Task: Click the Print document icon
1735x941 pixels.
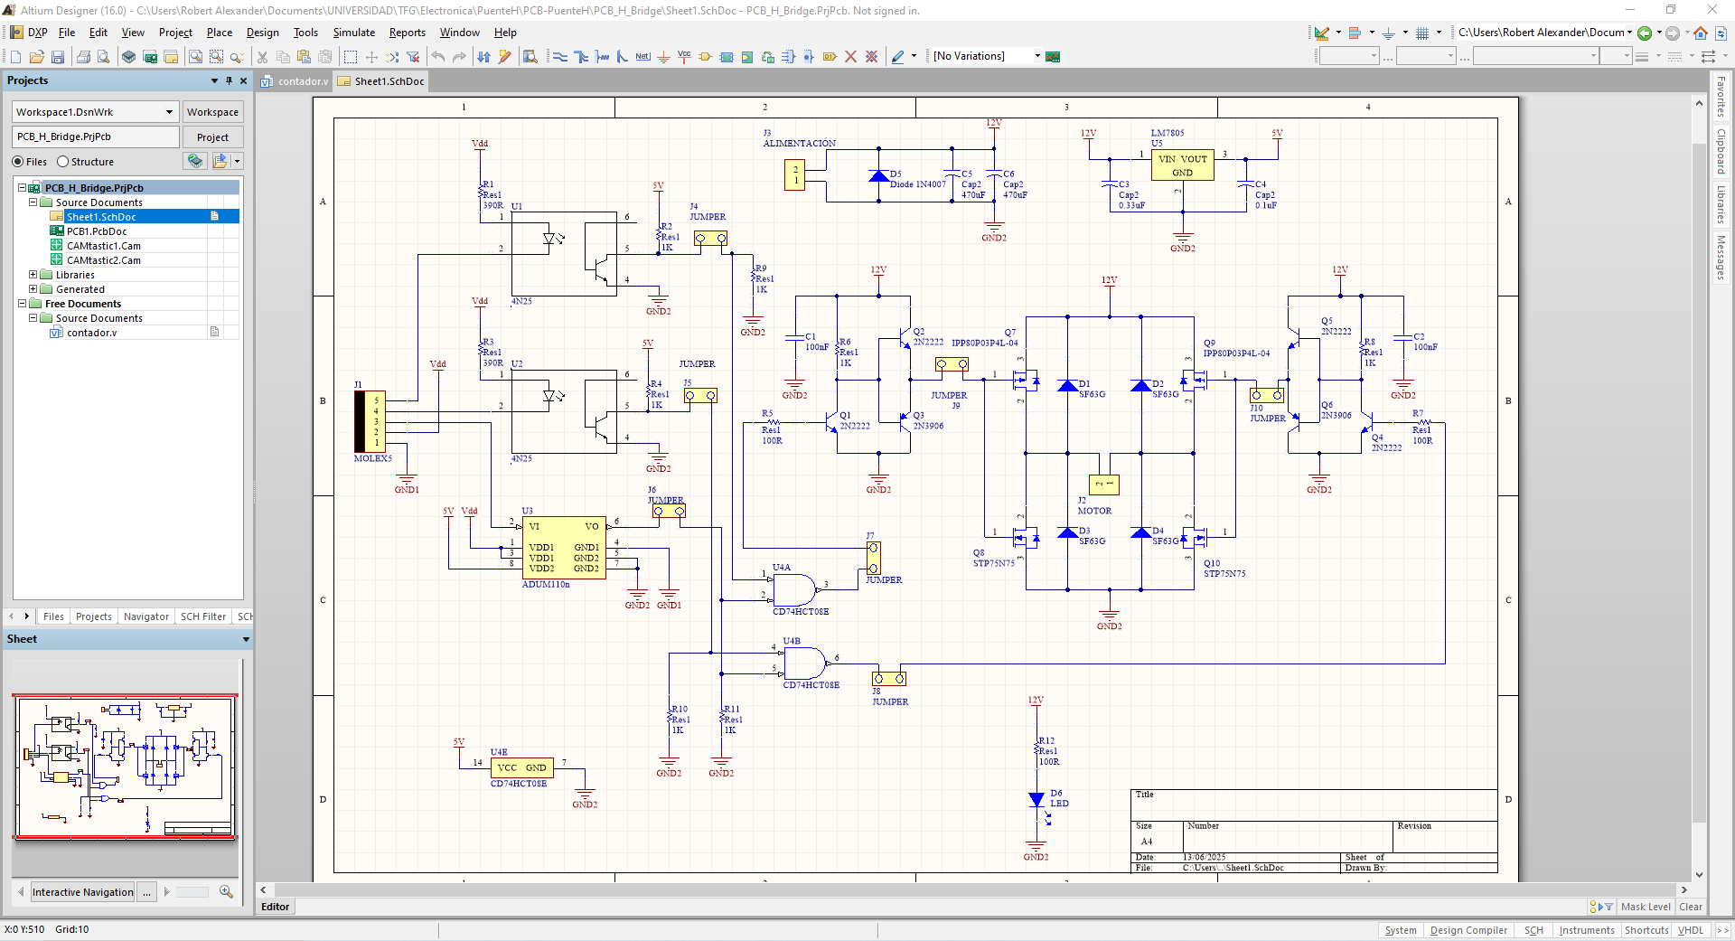Action: pyautogui.click(x=83, y=57)
